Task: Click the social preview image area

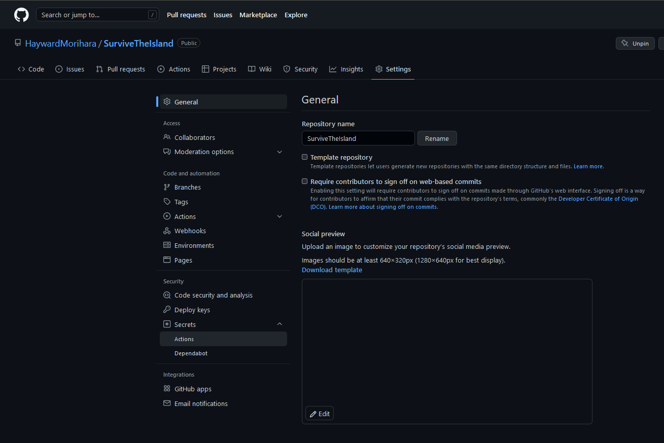Action: (x=447, y=351)
